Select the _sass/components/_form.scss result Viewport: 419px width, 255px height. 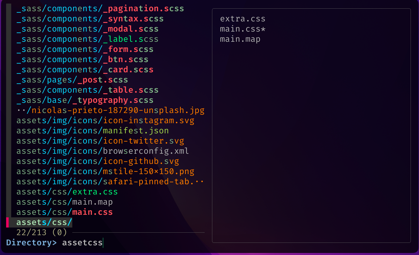pyautogui.click(x=85, y=49)
